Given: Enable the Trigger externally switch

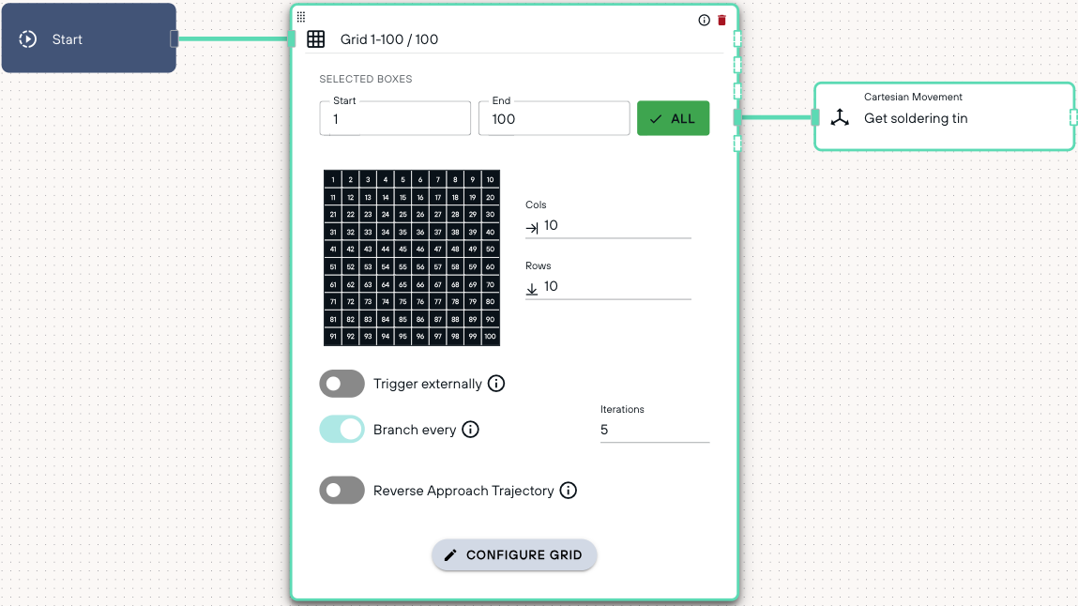Looking at the screenshot, I should click(x=342, y=384).
